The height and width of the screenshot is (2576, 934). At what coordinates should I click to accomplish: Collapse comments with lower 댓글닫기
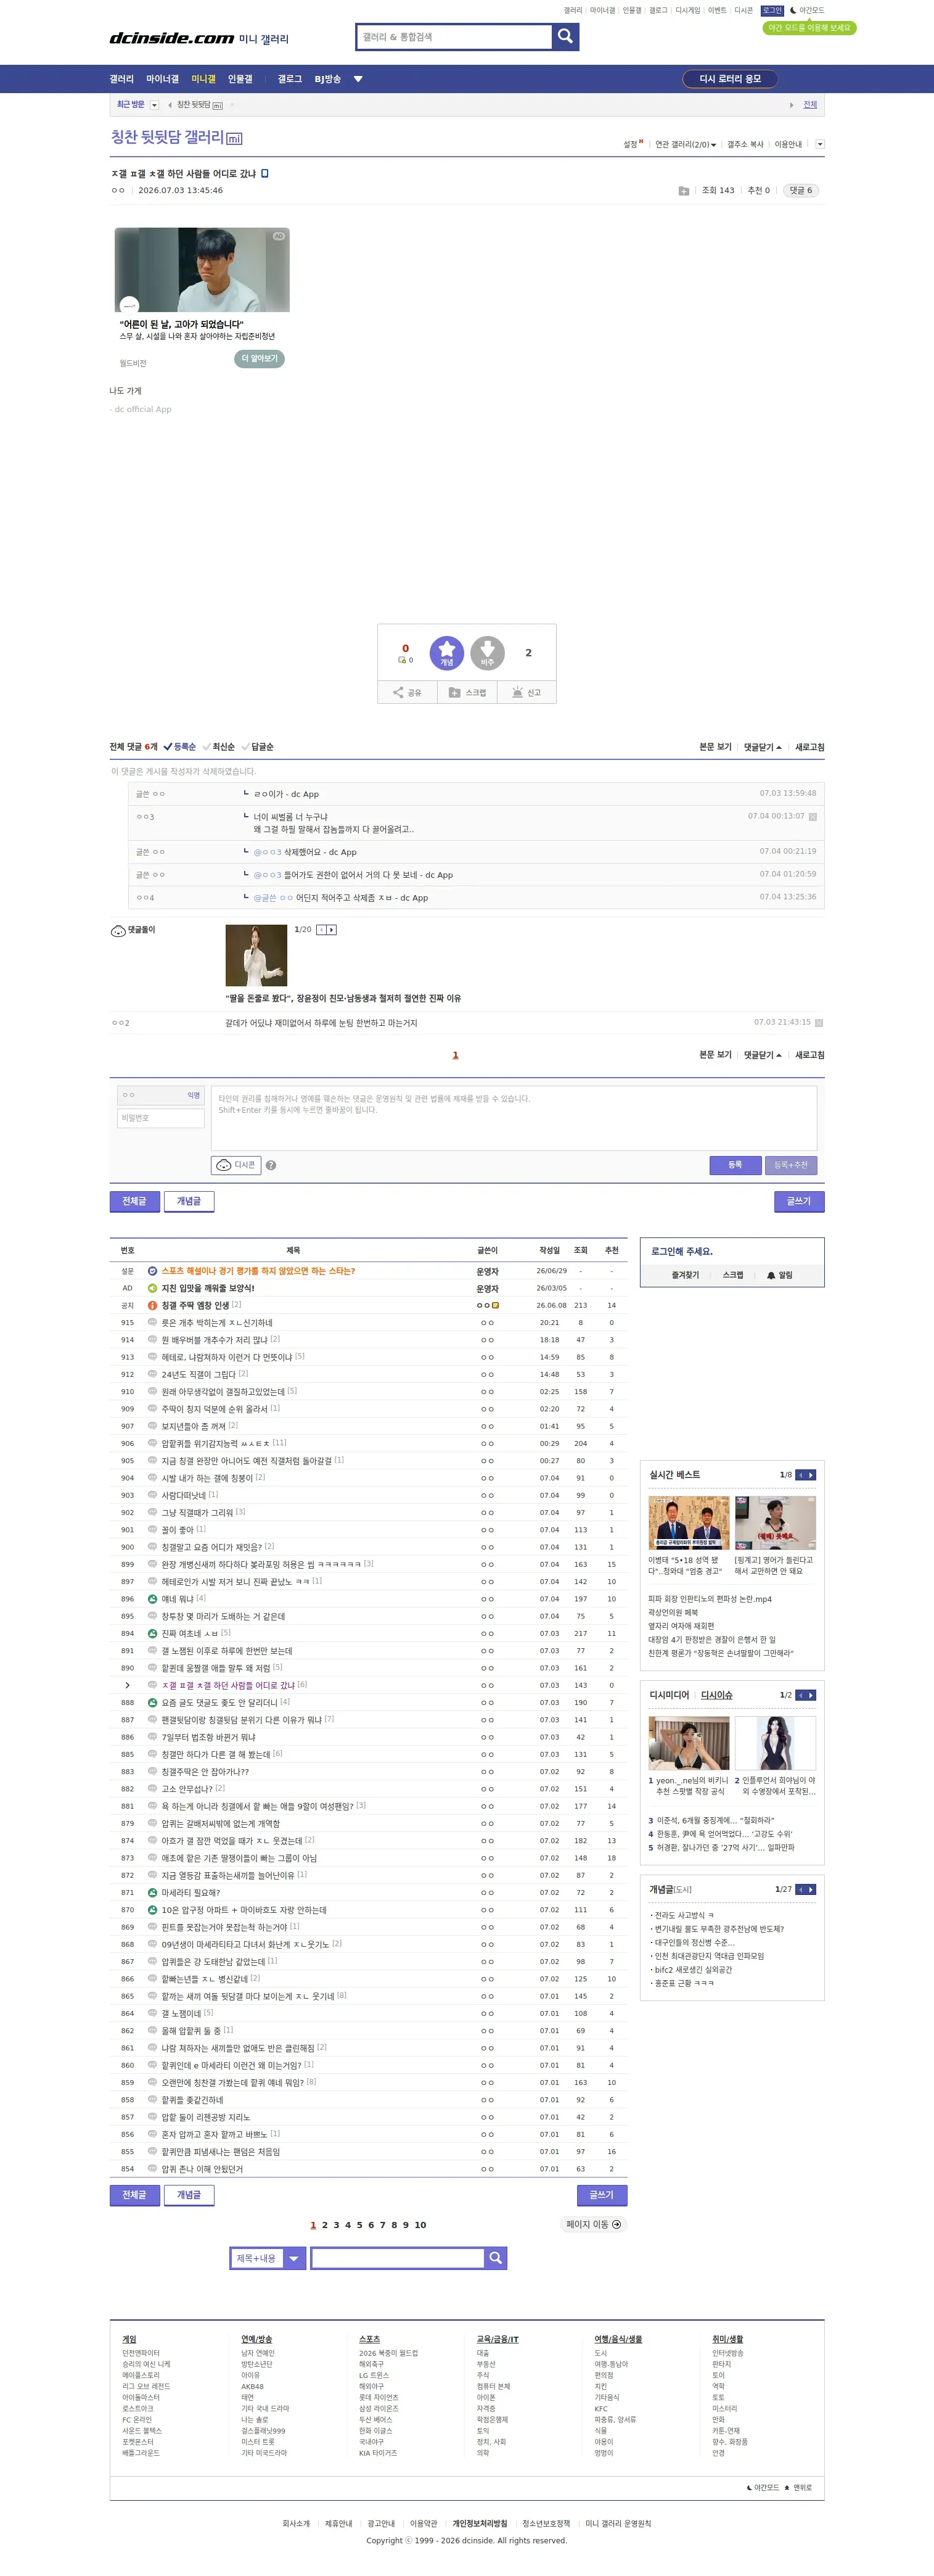[x=763, y=1055]
